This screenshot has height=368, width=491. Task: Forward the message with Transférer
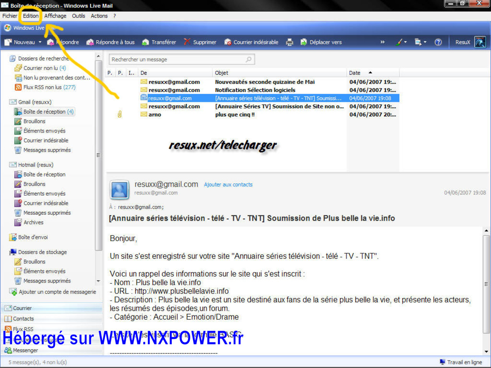click(159, 42)
